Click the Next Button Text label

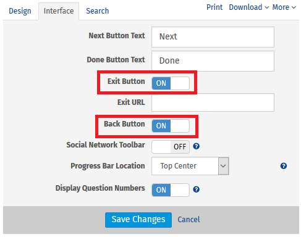pyautogui.click(x=117, y=36)
